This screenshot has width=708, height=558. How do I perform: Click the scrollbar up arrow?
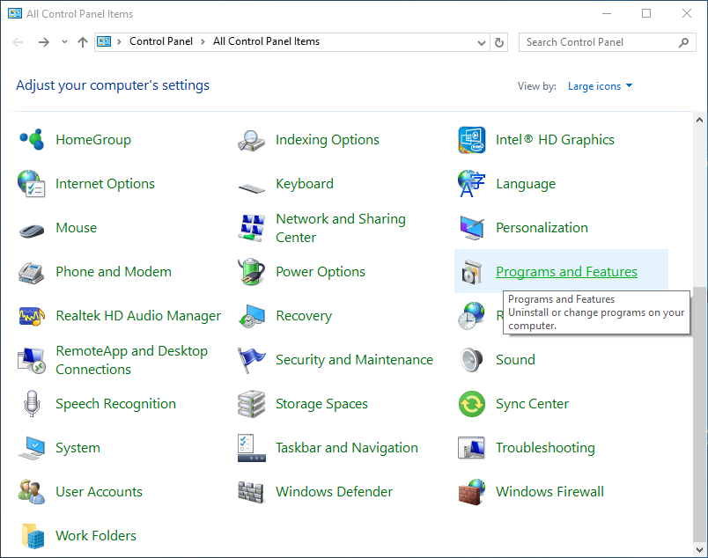(699, 120)
